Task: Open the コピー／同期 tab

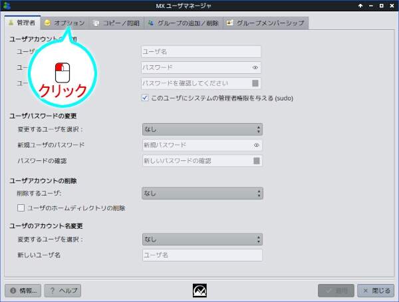Action: tap(116, 23)
